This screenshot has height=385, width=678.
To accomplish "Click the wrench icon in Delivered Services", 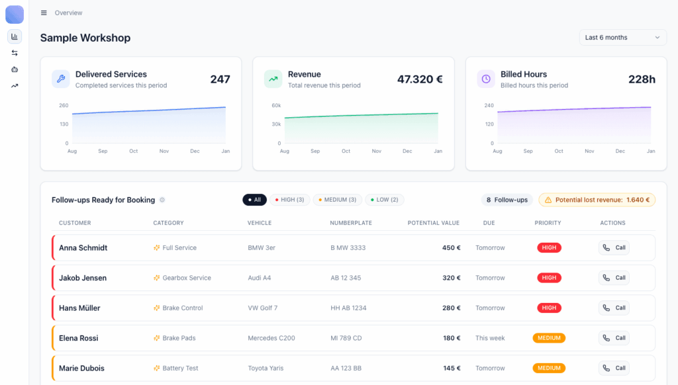I will click(61, 79).
